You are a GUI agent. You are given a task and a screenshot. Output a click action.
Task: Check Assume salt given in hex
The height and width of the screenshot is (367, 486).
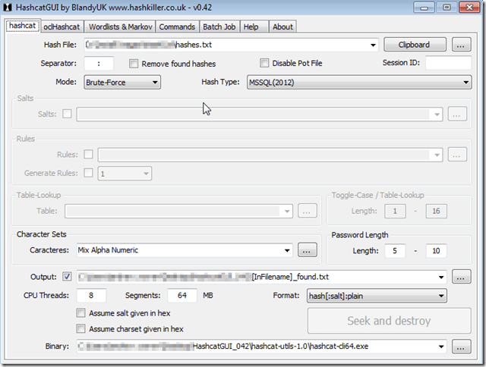tap(81, 313)
